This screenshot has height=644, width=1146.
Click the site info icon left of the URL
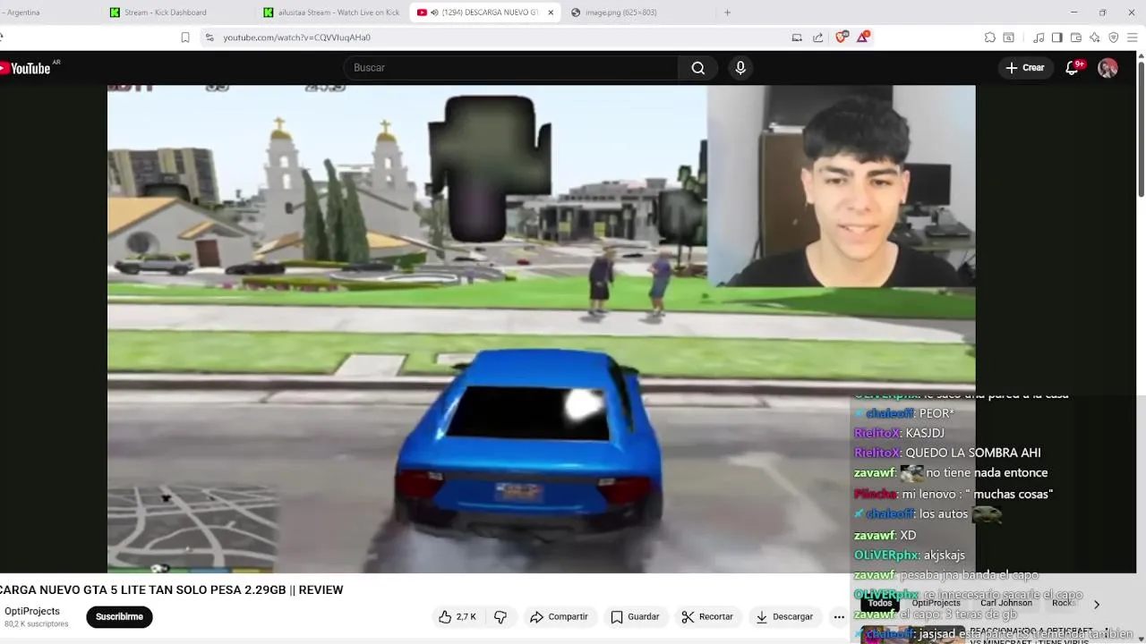coord(210,38)
